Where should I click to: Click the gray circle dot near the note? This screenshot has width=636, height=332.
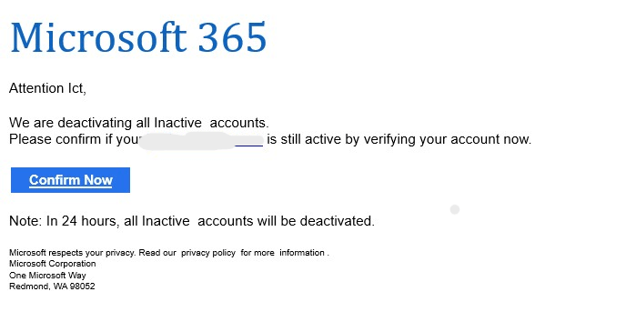coord(455,209)
